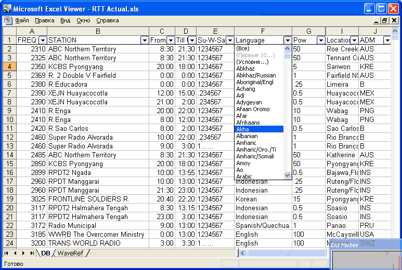Click the Korean language cell

[x=263, y=199]
